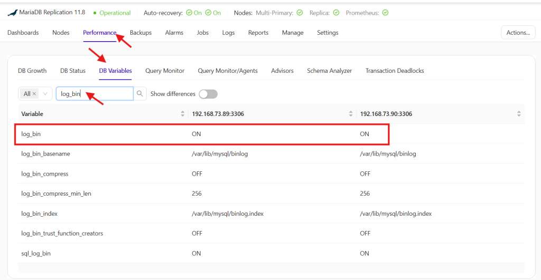Click the MariaDB seal logo icon
Screen dimensions: 541x280
coord(13,13)
